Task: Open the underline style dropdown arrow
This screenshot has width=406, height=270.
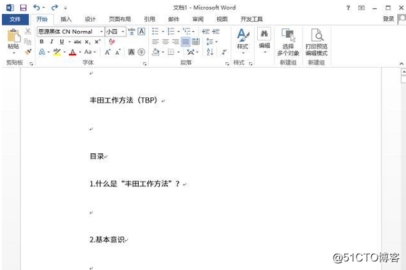Action: point(70,42)
